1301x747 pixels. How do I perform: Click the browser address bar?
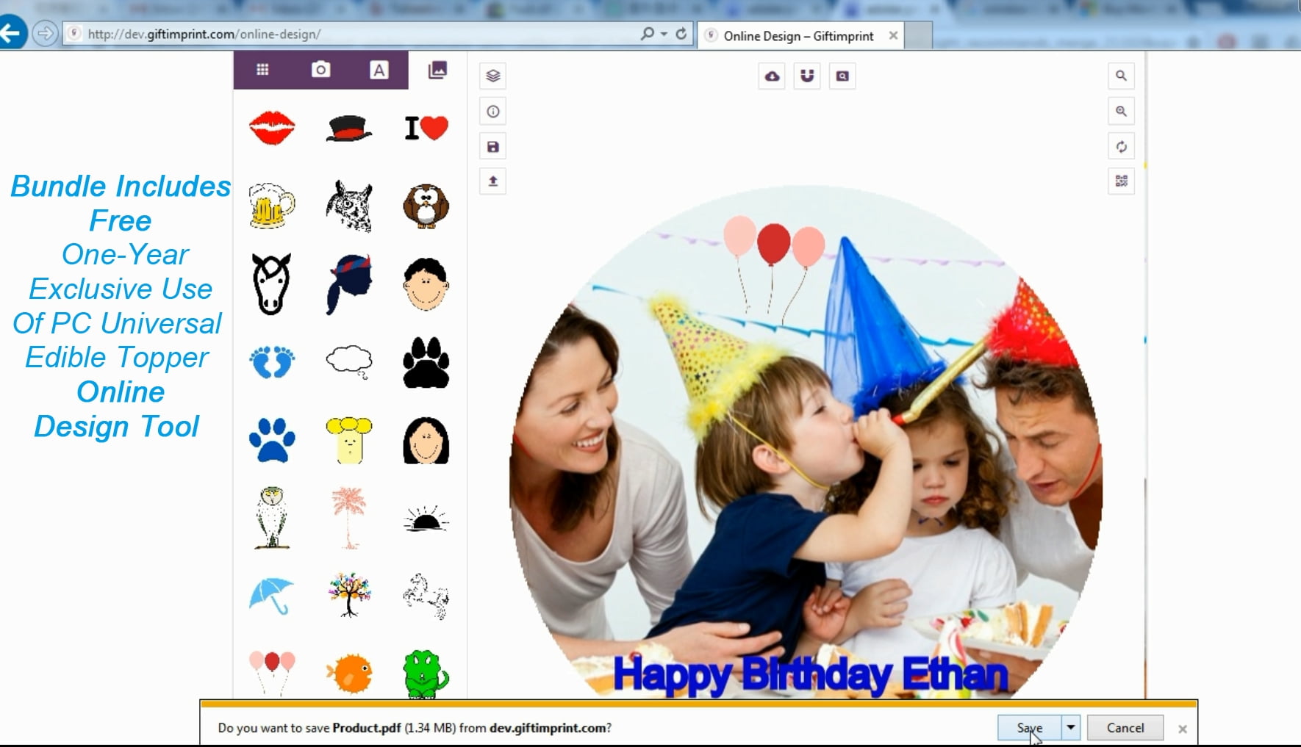353,34
